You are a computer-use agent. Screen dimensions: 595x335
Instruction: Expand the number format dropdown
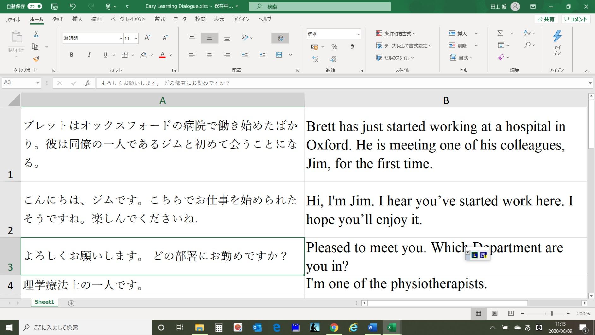point(359,34)
